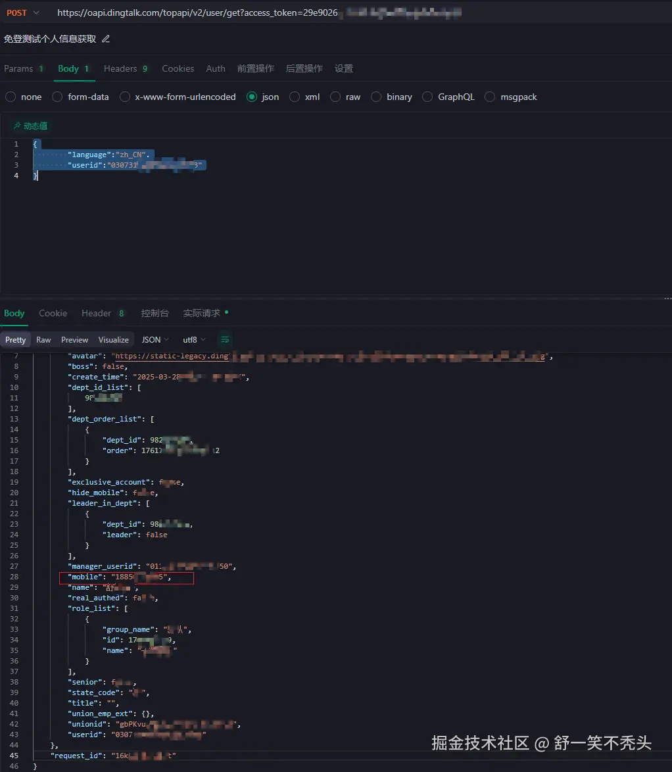
Task: Open the response Cookie tab
Action: [x=53, y=313]
